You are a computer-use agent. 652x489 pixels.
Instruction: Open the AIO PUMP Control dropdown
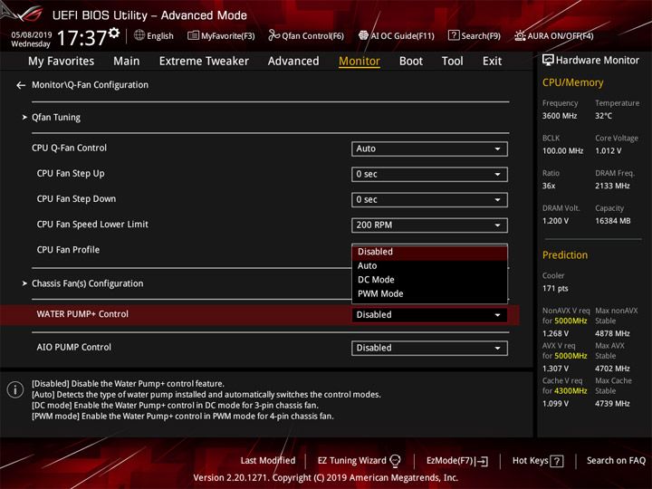[429, 348]
